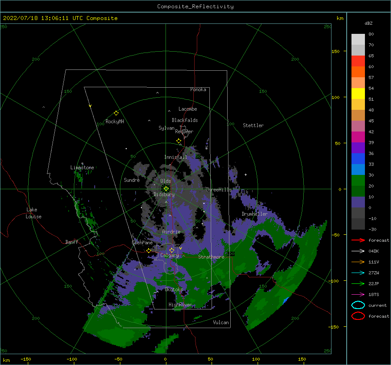Click the Vulcan town label
Image resolution: width=391 pixels, height=365 pixels.
221,322
